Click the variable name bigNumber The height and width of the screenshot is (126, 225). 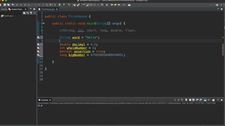pyautogui.click(x=77, y=55)
